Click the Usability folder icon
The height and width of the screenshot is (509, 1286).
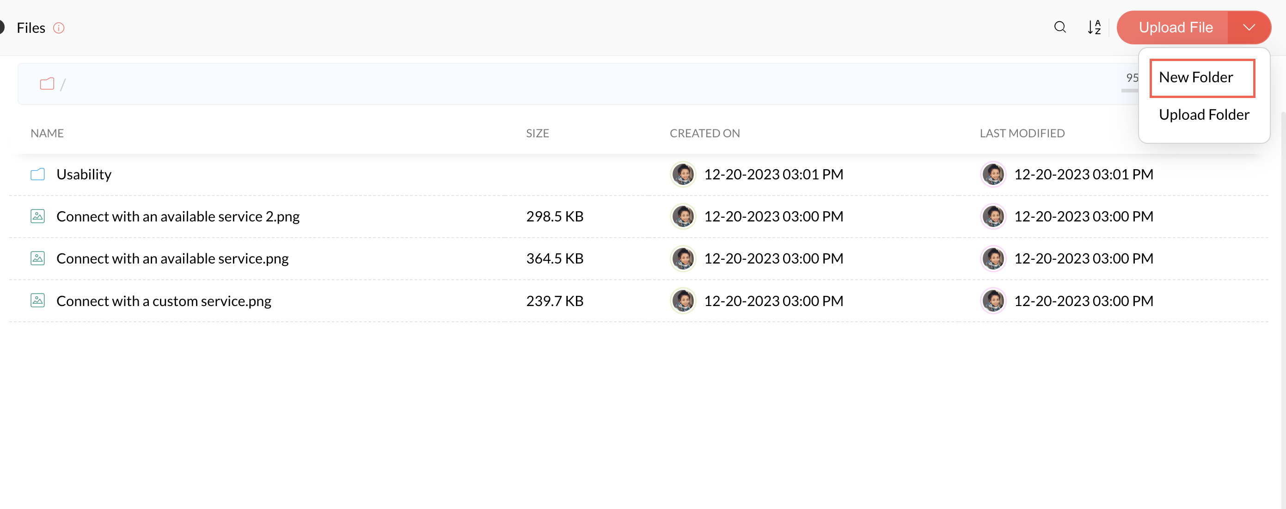pyautogui.click(x=37, y=174)
